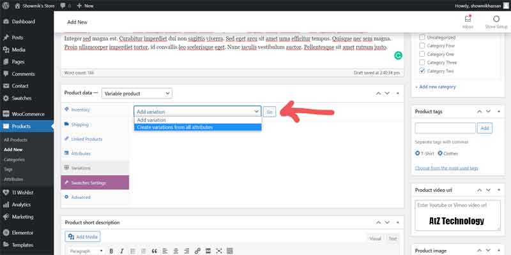The height and width of the screenshot is (255, 511).
Task: Check the Category Four checkbox
Action: click(422, 46)
